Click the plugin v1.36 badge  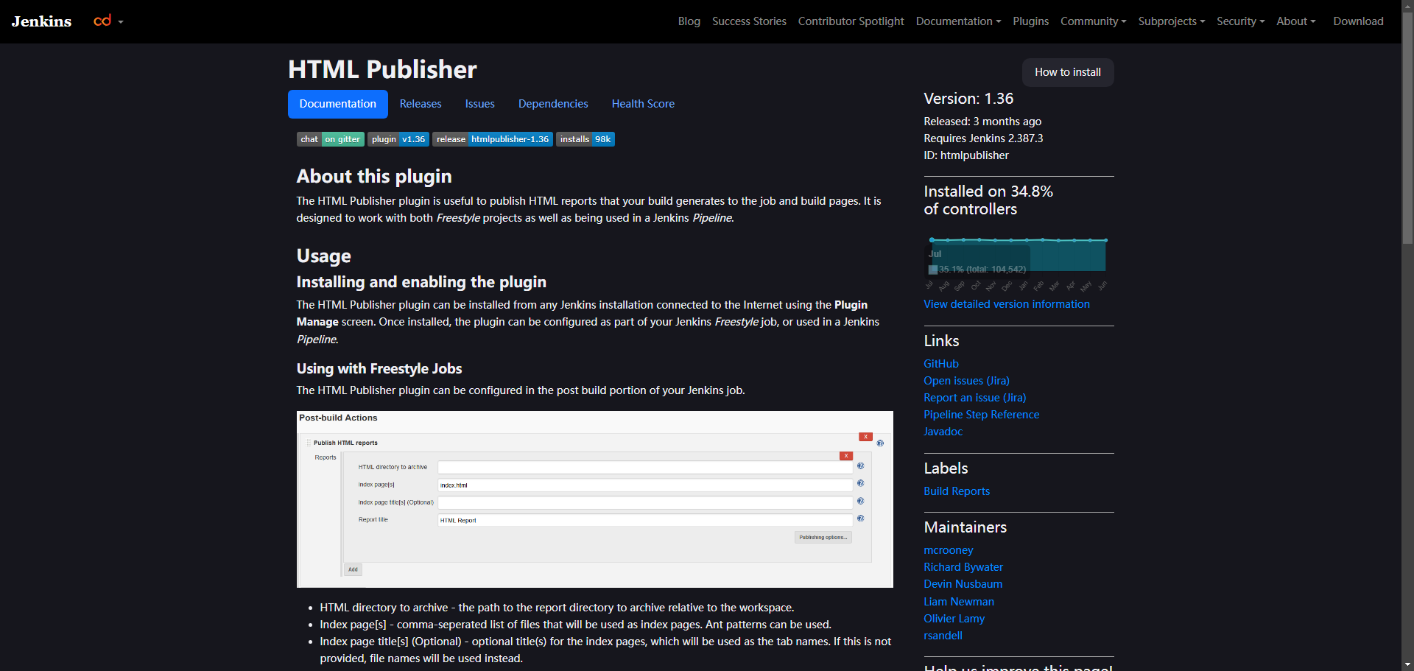coord(398,139)
